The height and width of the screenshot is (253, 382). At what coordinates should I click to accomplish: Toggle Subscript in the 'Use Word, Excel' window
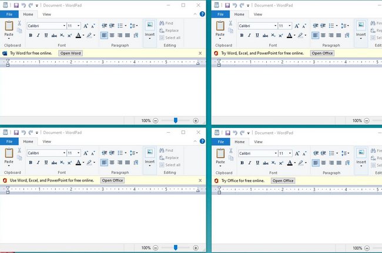(62, 163)
